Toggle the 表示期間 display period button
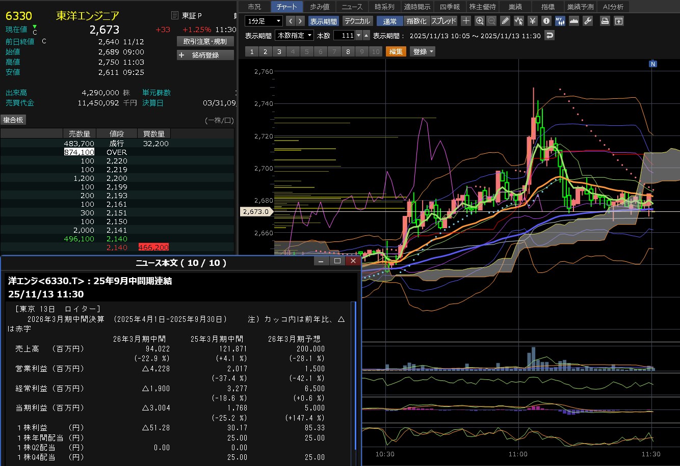This screenshot has width=680, height=466. [323, 21]
